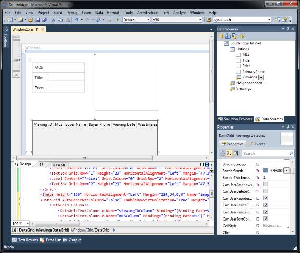This screenshot has width=300, height=253.
Task: Open the Error List panel button
Action: pyautogui.click(x=50, y=240)
